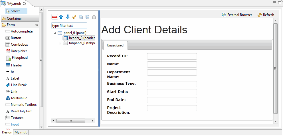Image resolution: width=283 pixels, height=136 pixels.
Task: Click the outline tree horizontal scrollbar thumb
Action: [x=70, y=121]
